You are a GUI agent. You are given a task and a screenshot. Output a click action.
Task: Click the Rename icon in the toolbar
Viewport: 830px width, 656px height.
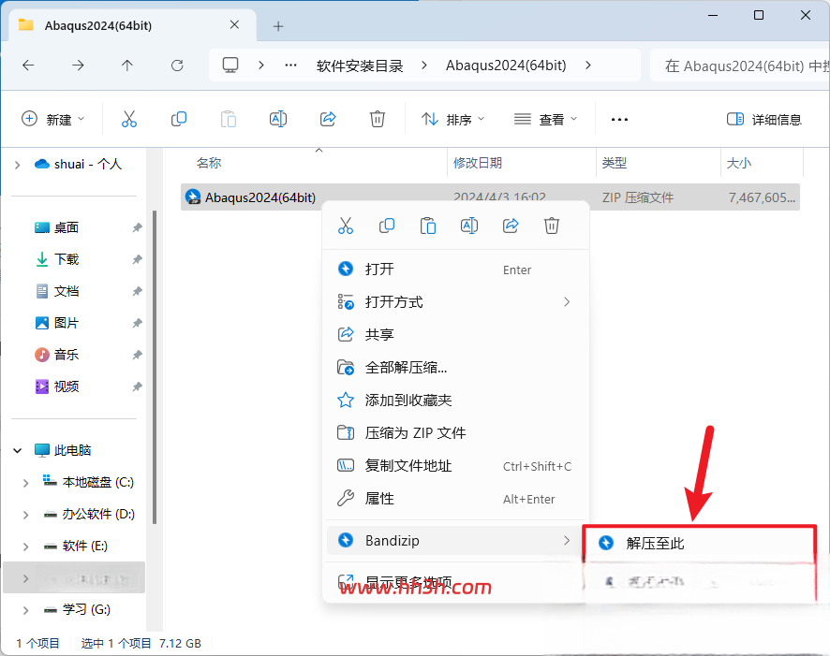(278, 119)
